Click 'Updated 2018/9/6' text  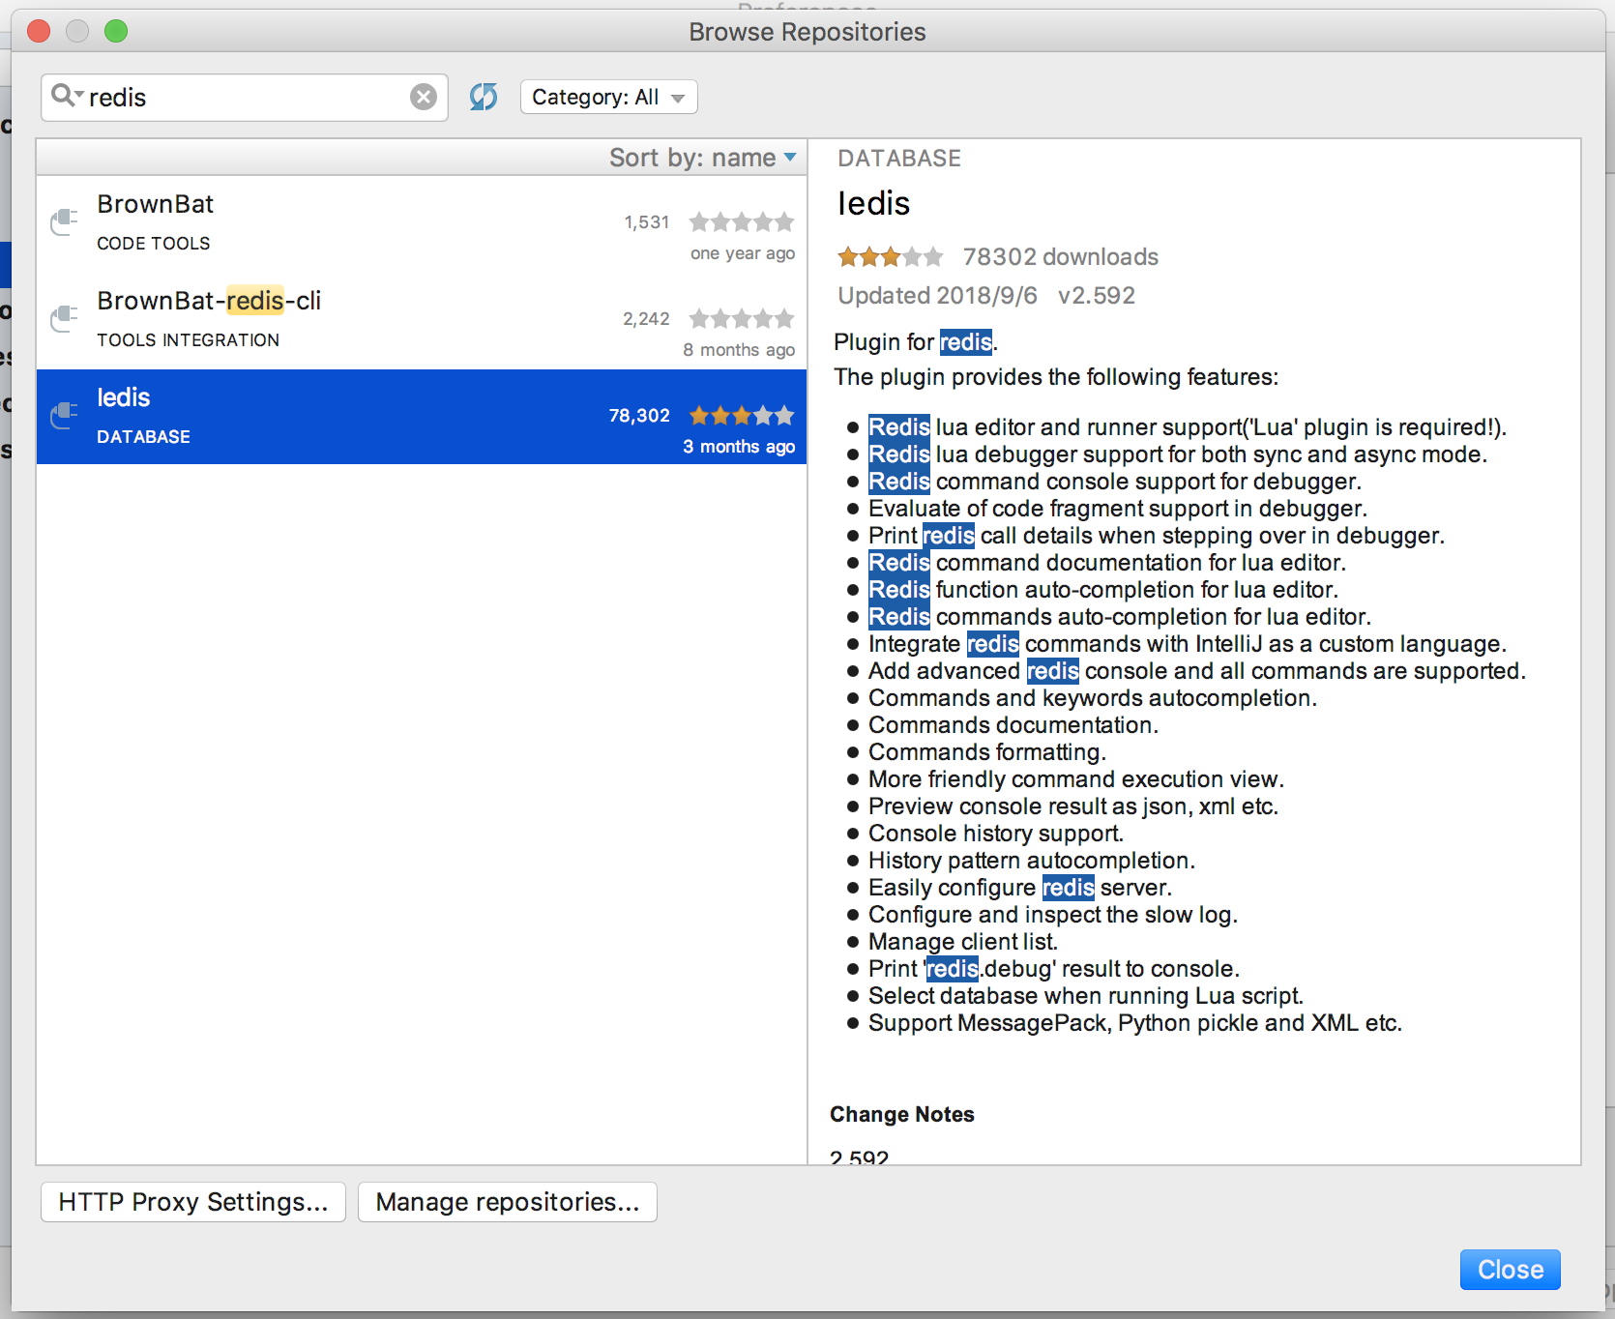(x=937, y=296)
